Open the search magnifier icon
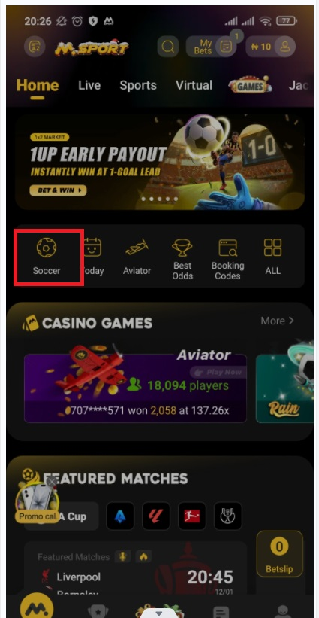 point(167,47)
